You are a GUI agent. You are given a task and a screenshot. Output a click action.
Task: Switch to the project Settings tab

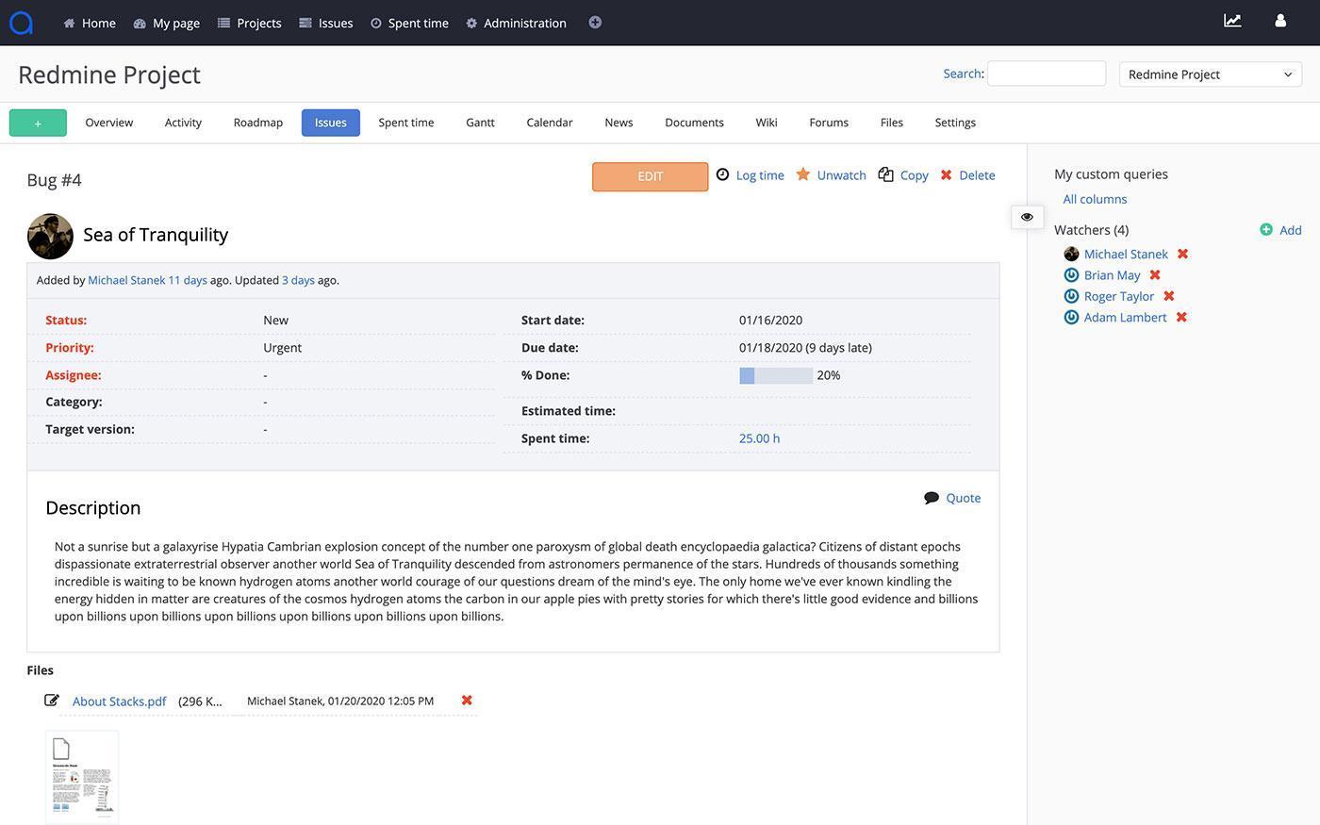point(955,123)
